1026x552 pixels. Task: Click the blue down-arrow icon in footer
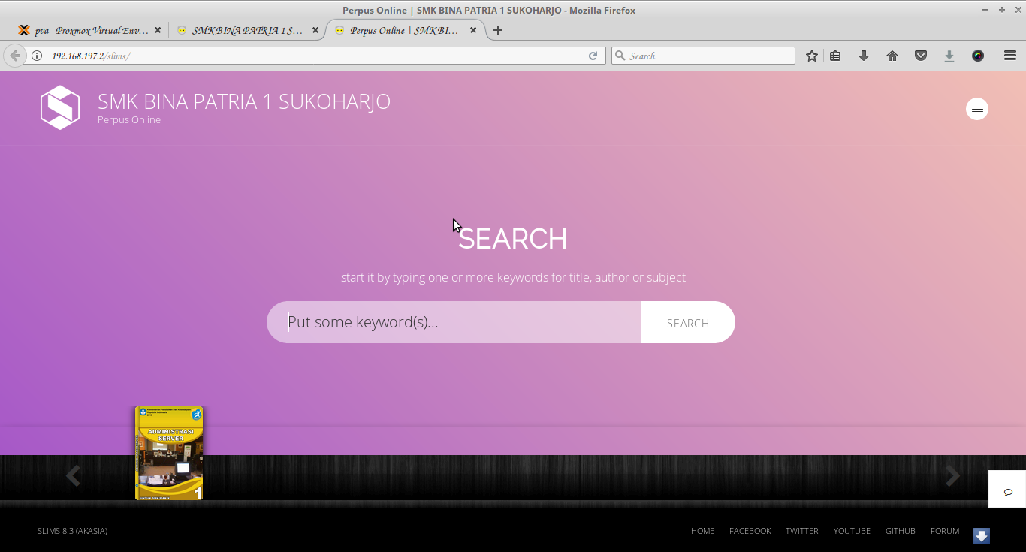(982, 535)
